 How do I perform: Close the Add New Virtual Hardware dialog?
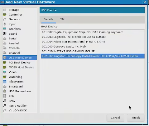[145, 2]
